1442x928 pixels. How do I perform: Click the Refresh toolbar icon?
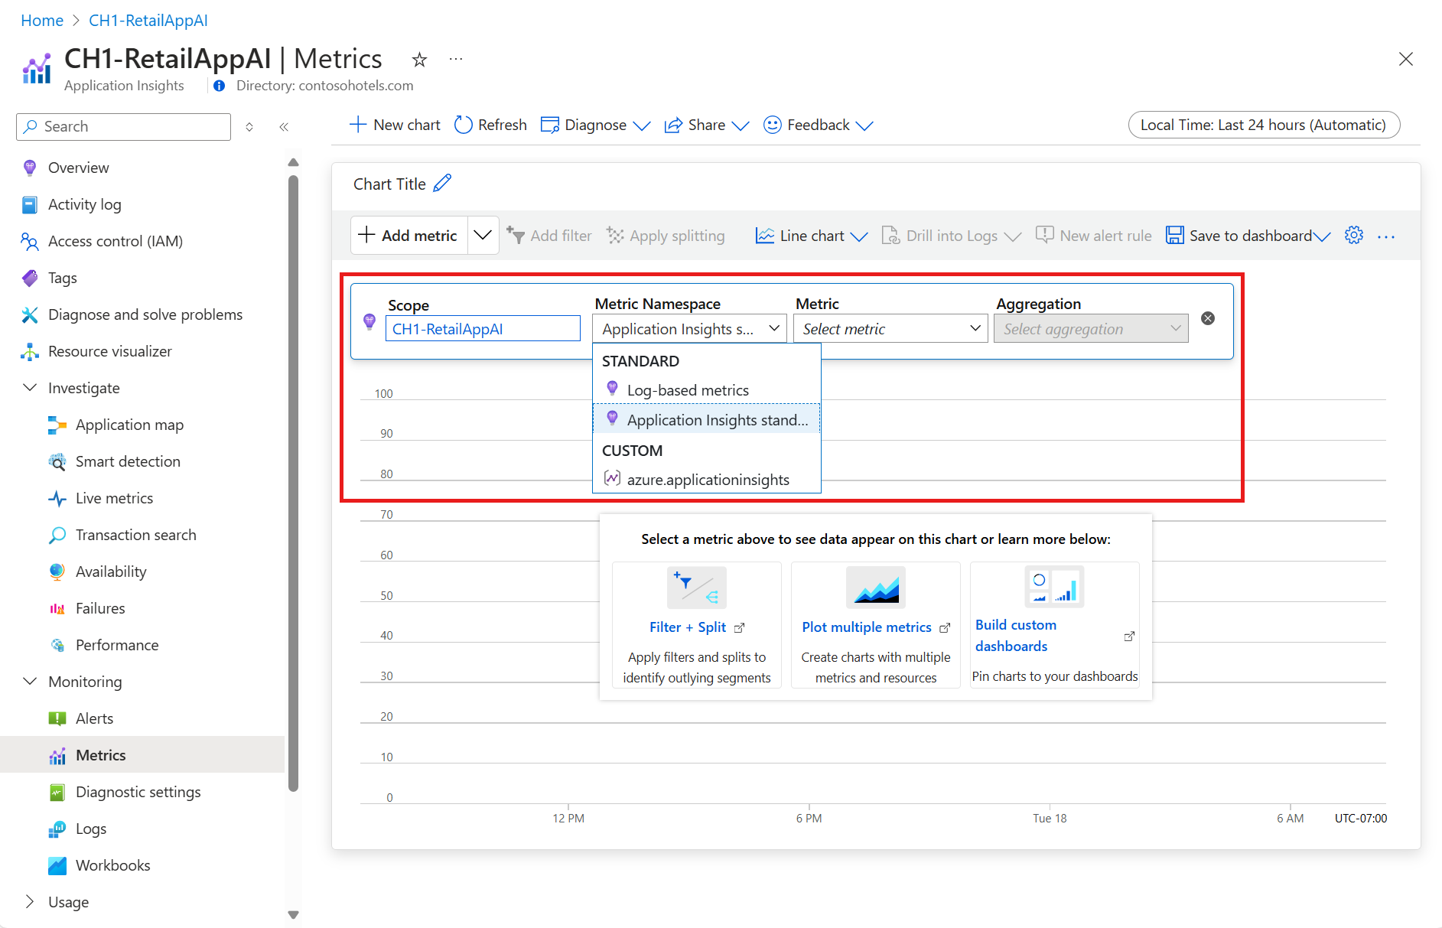[x=464, y=125]
